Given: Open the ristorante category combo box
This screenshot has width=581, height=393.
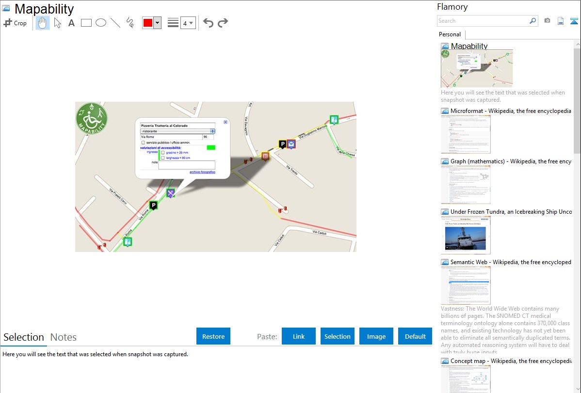Looking at the screenshot, I should [x=178, y=131].
